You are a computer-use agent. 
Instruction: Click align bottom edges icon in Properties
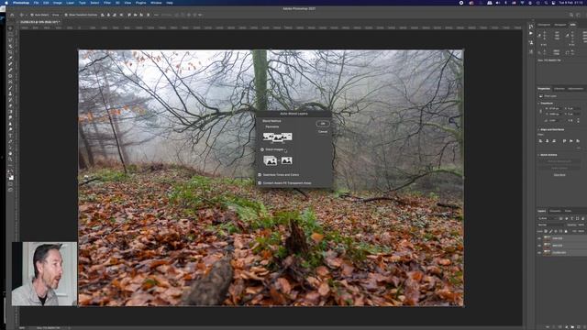tap(578, 140)
